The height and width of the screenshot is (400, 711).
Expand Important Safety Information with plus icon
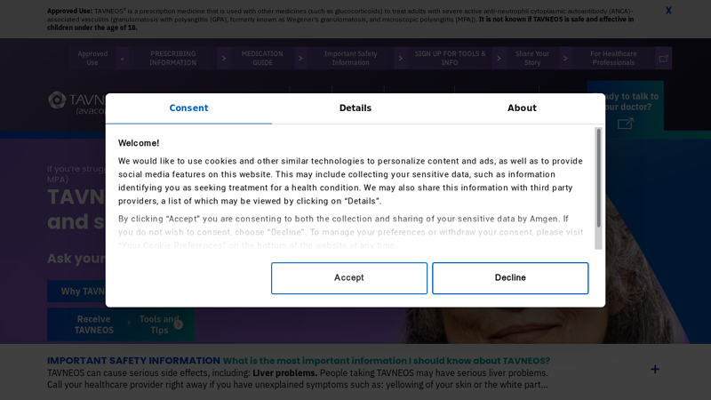click(x=655, y=369)
